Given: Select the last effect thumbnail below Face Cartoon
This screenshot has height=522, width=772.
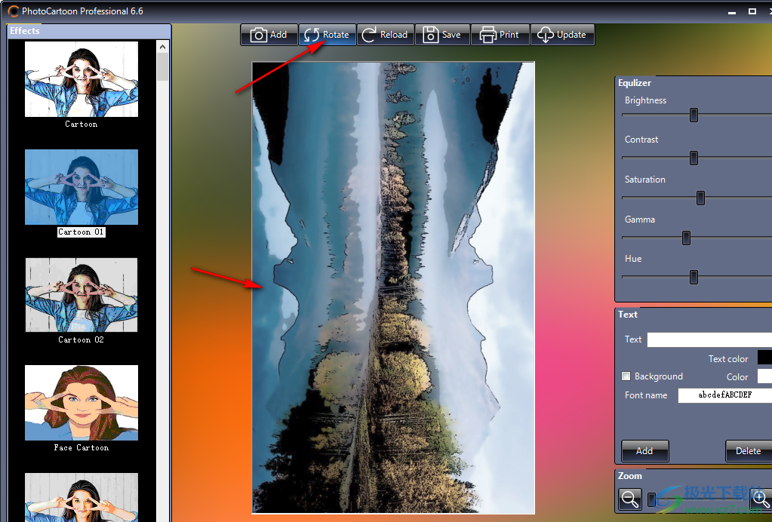Looking at the screenshot, I should tap(82, 497).
